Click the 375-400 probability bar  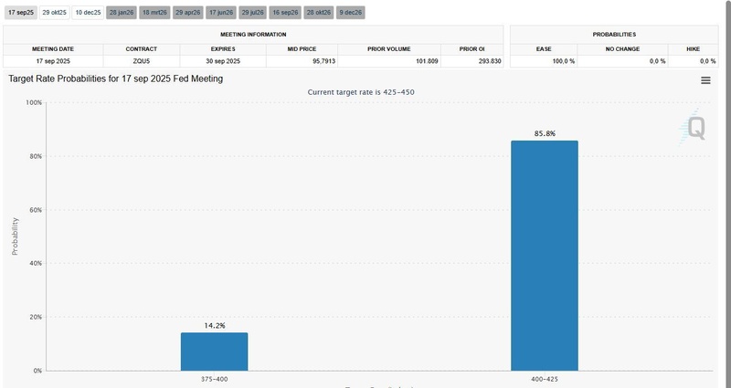click(214, 351)
